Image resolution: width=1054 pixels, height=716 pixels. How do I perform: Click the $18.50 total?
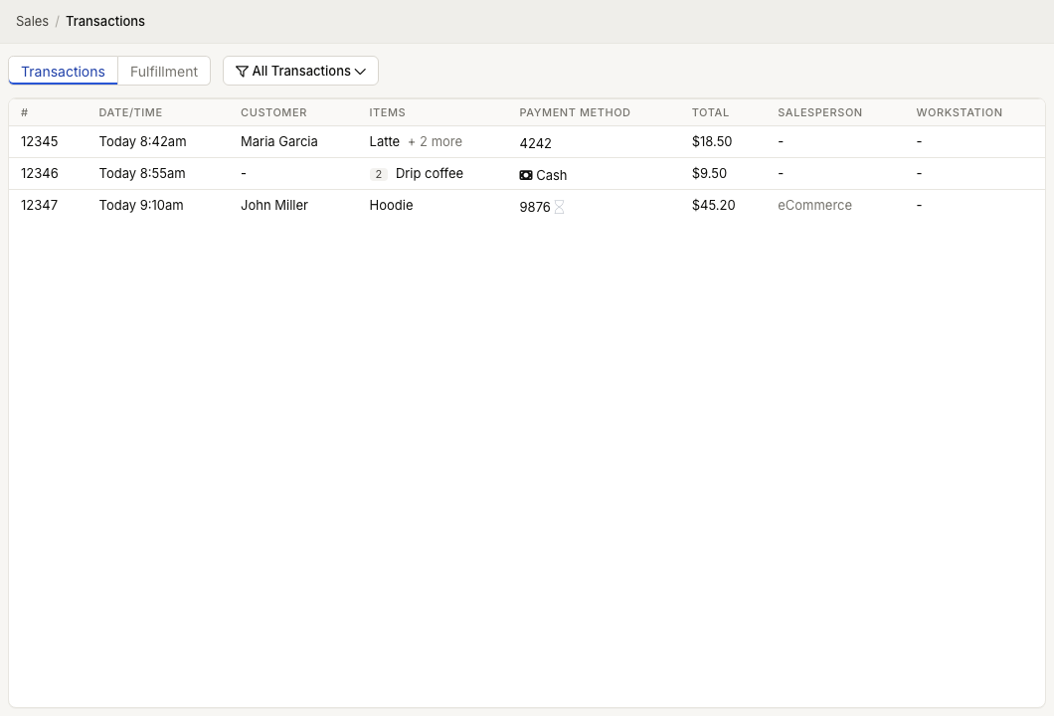point(712,142)
